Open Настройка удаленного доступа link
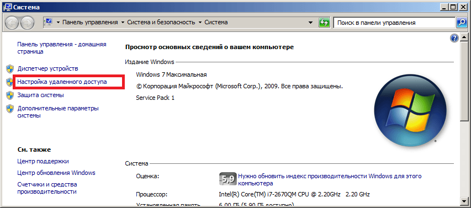This screenshot has height=208, width=471. coord(62,82)
